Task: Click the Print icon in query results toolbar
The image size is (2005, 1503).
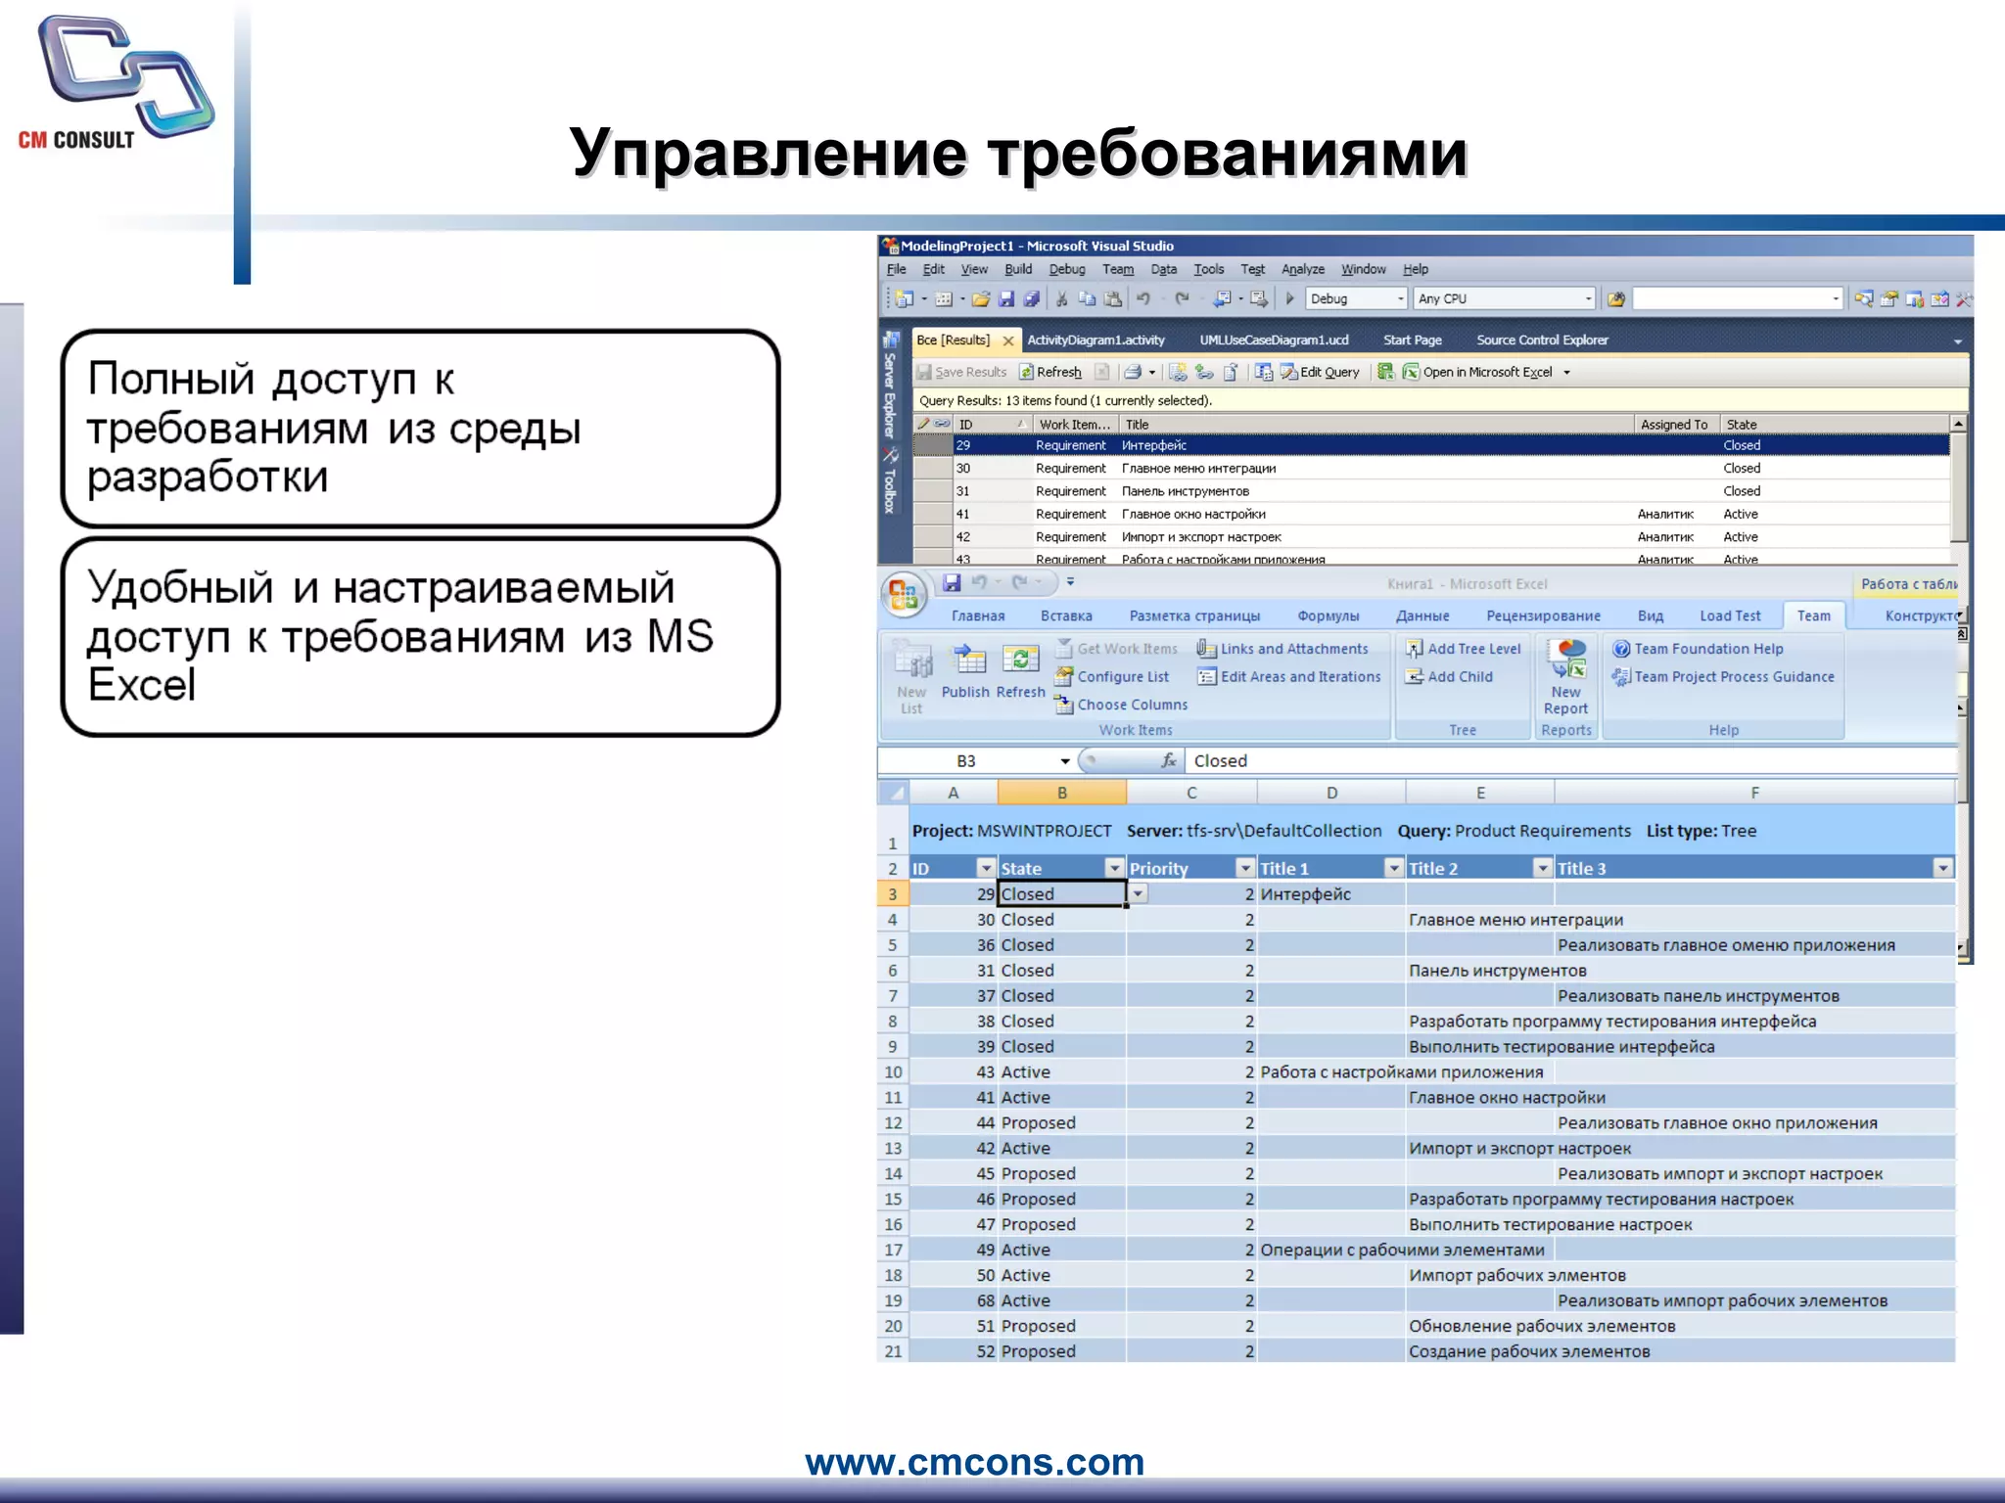Action: point(1133,372)
